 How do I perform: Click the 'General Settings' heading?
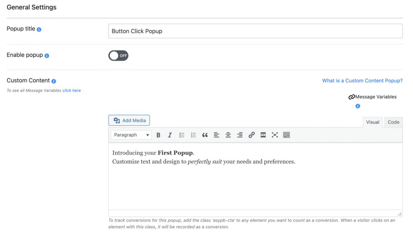tap(31, 7)
